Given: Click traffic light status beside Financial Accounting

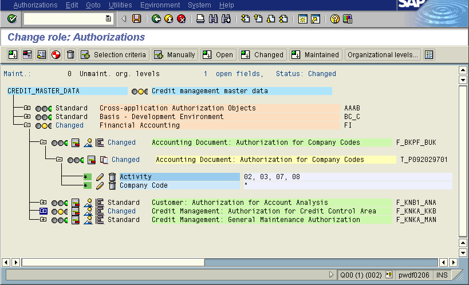Looking at the screenshot, I should [x=43, y=125].
